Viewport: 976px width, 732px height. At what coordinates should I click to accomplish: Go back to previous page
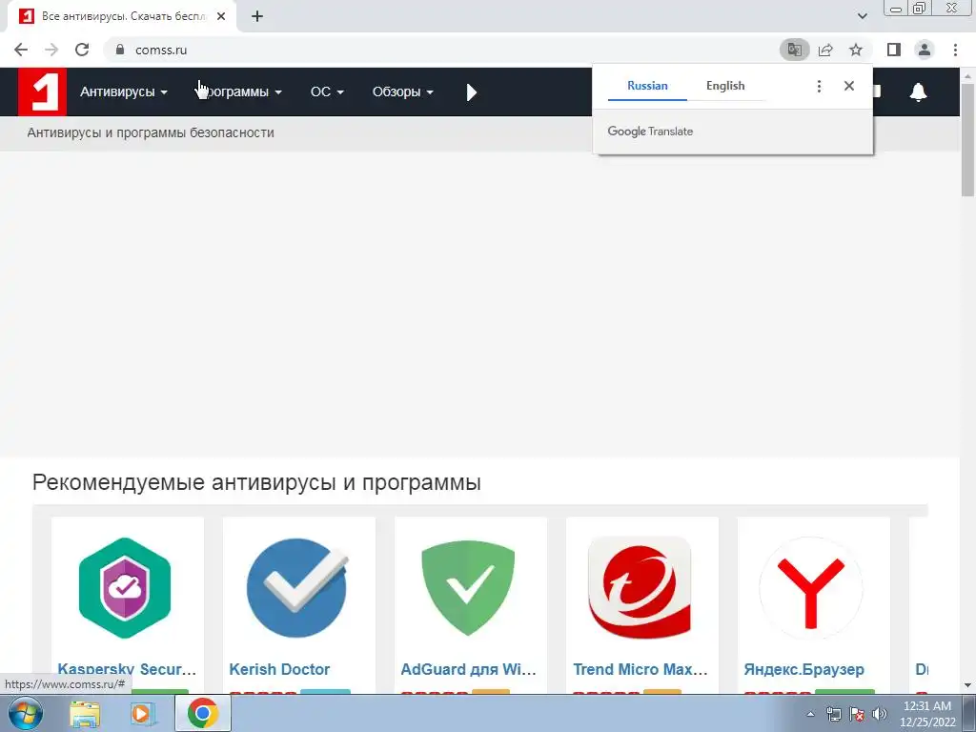click(21, 50)
